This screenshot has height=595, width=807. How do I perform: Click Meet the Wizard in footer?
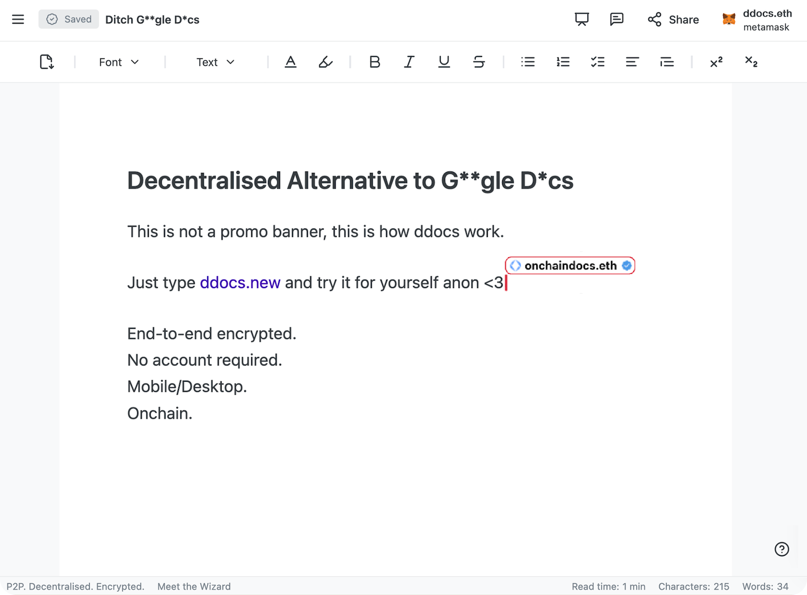[194, 587]
